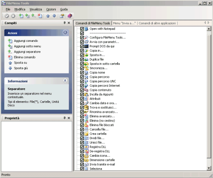The width and height of the screenshot is (213, 178).
Task: Collapse the Azioni section
Action: coord(65,32)
